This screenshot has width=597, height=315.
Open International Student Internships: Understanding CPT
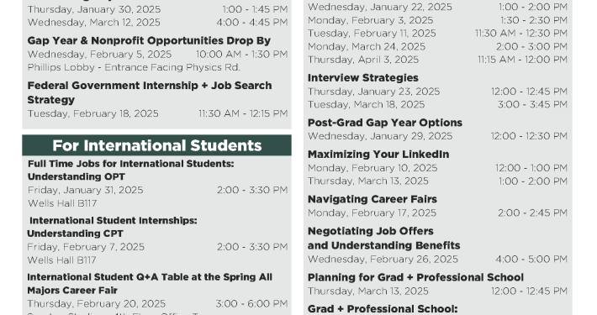point(113,227)
